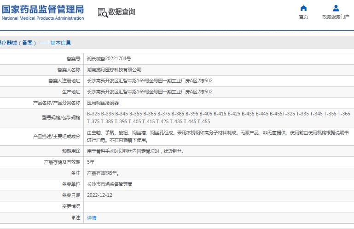
Task: Click model list line starting T-375
Action: pyautogui.click(x=148, y=121)
